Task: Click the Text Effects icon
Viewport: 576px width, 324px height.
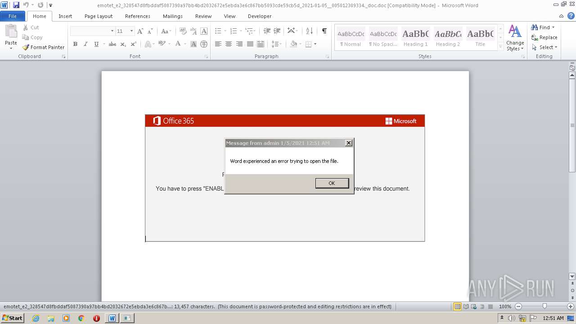Action: [x=148, y=44]
